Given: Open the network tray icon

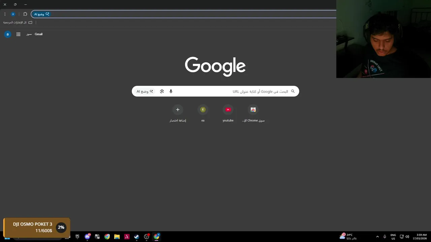Looking at the screenshot, I should [402, 237].
